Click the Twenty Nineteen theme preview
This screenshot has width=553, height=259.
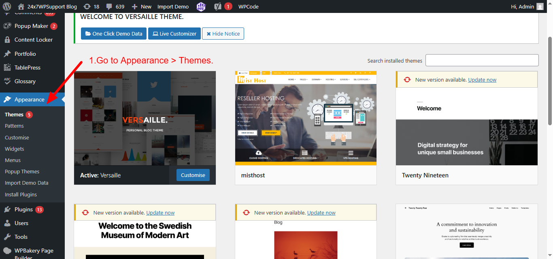[x=467, y=126]
